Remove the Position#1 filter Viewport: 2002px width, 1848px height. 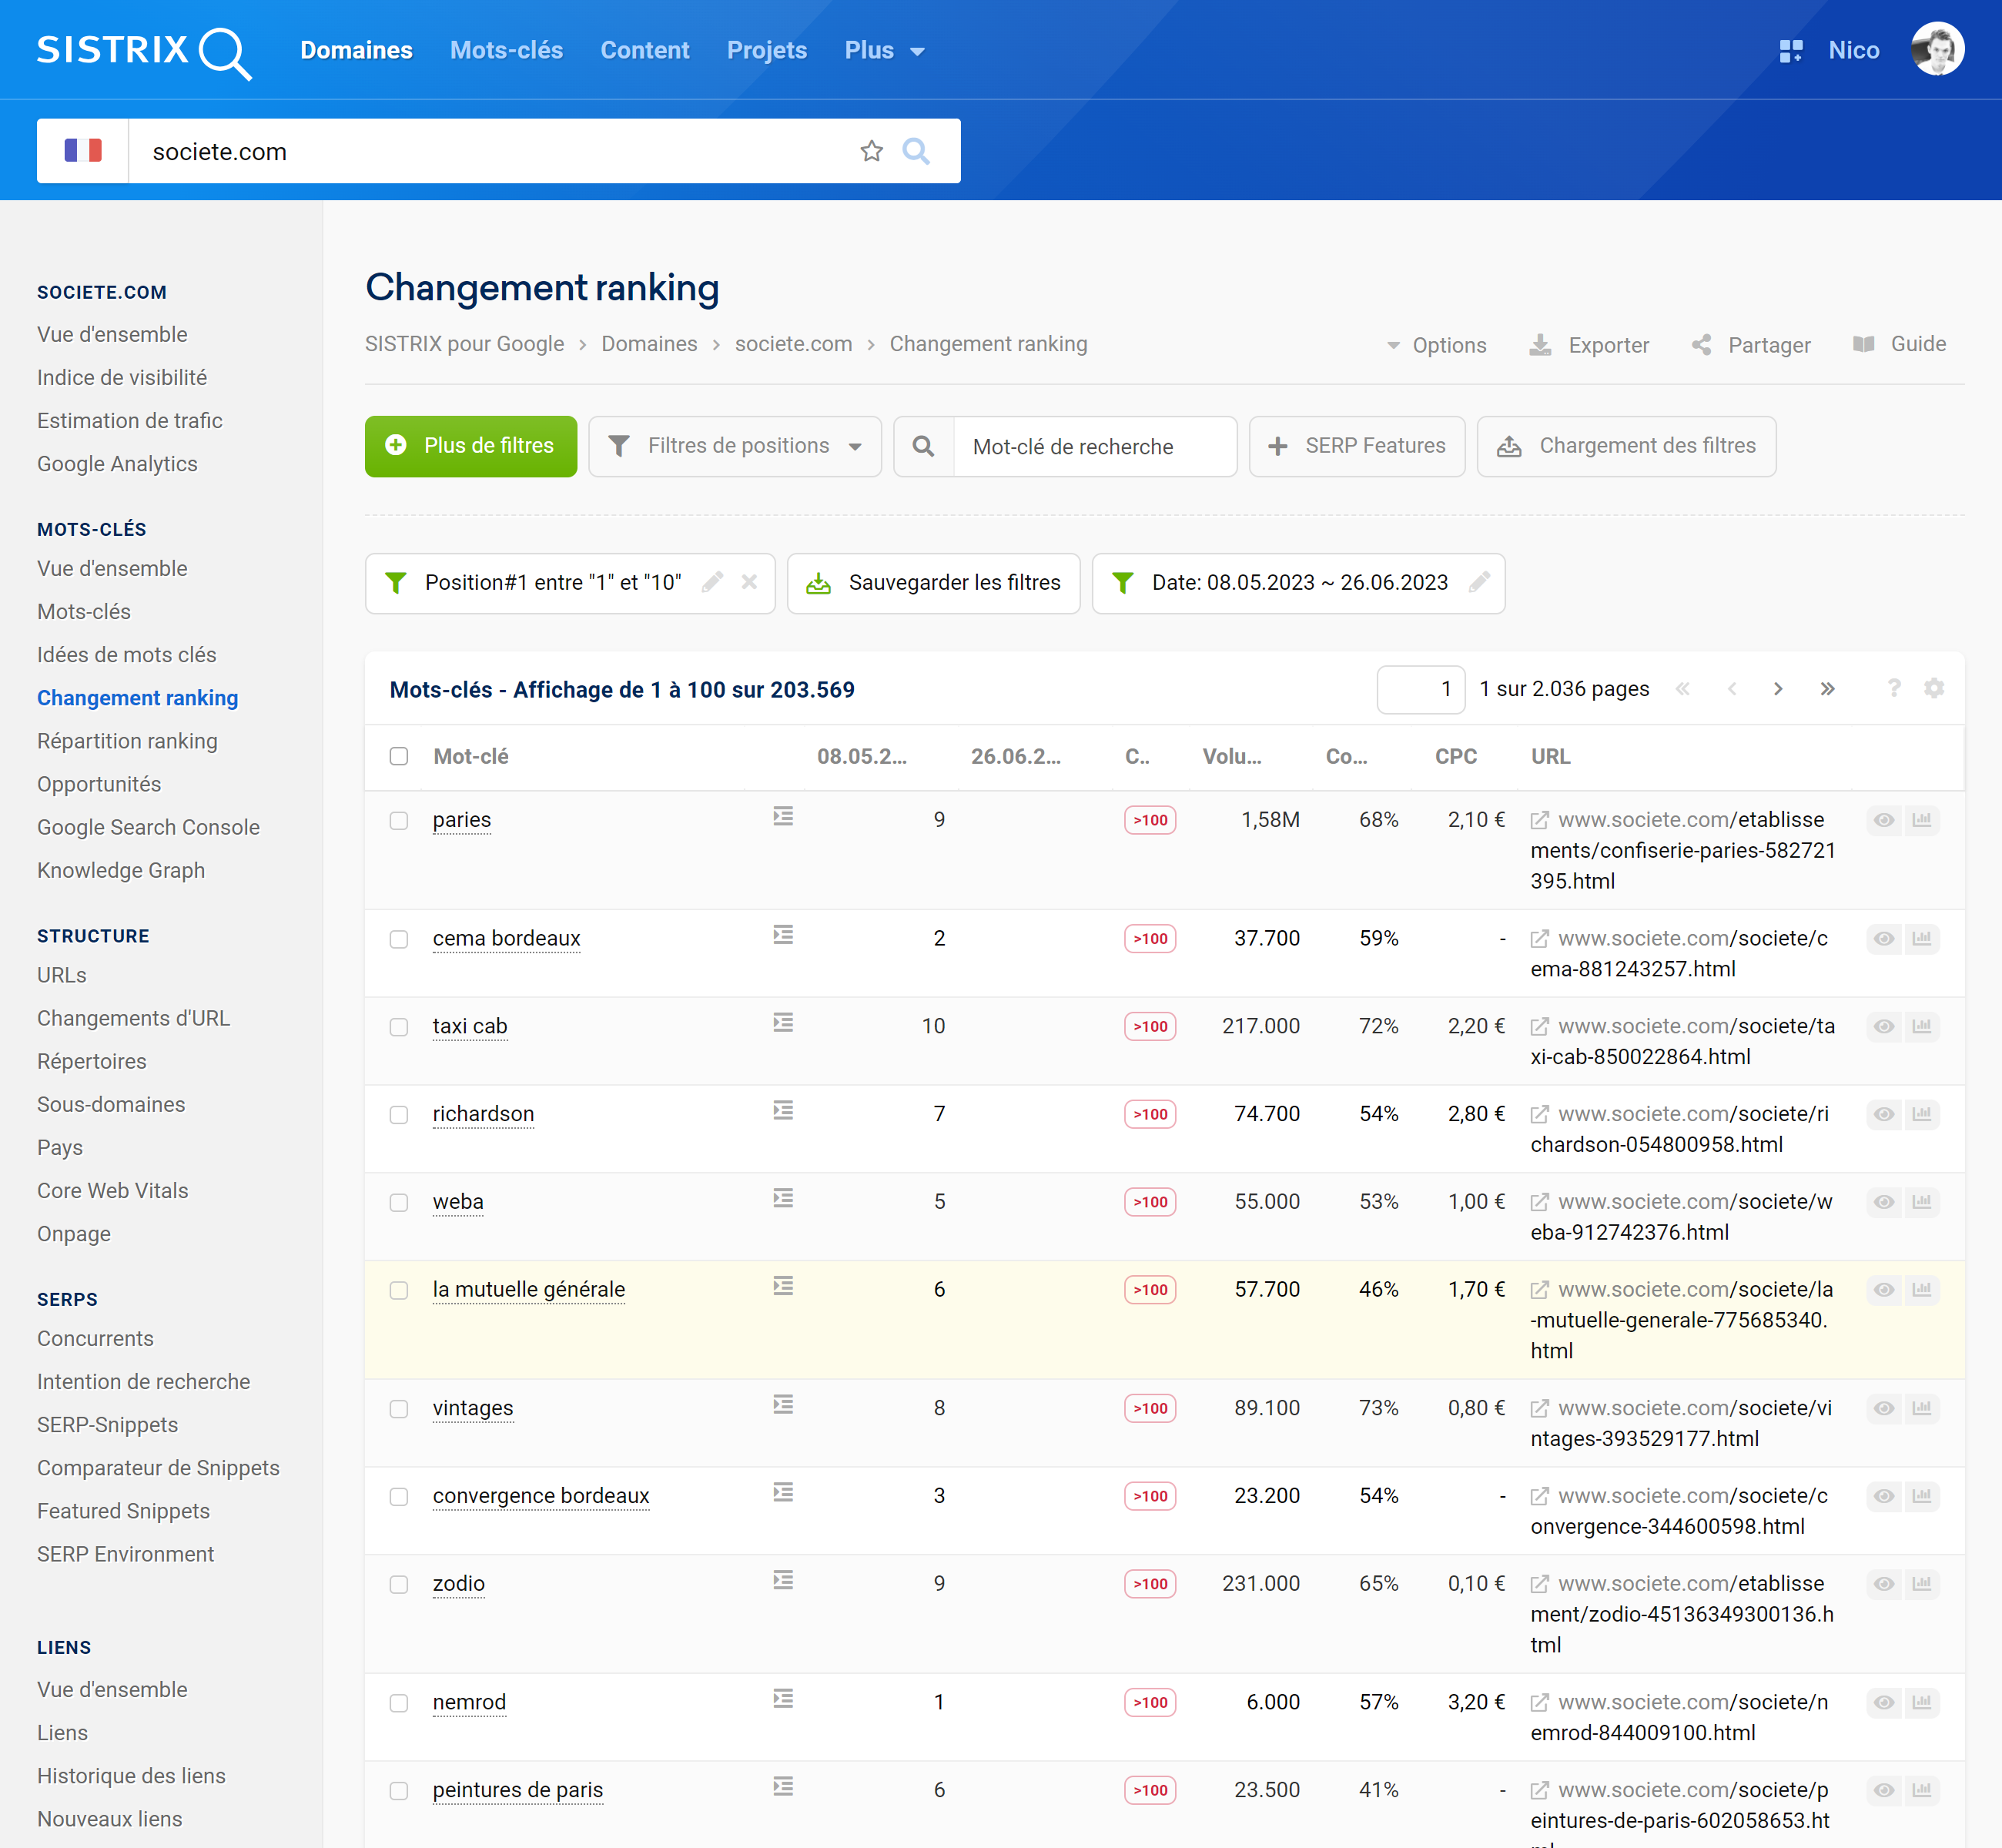click(x=749, y=582)
